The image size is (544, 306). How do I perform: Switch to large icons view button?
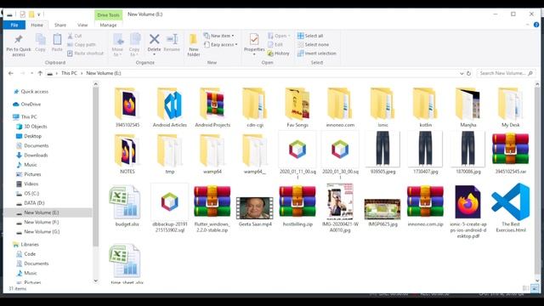click(x=535, y=288)
